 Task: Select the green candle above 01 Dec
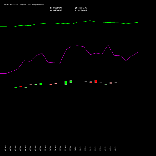[x=76, y=79]
